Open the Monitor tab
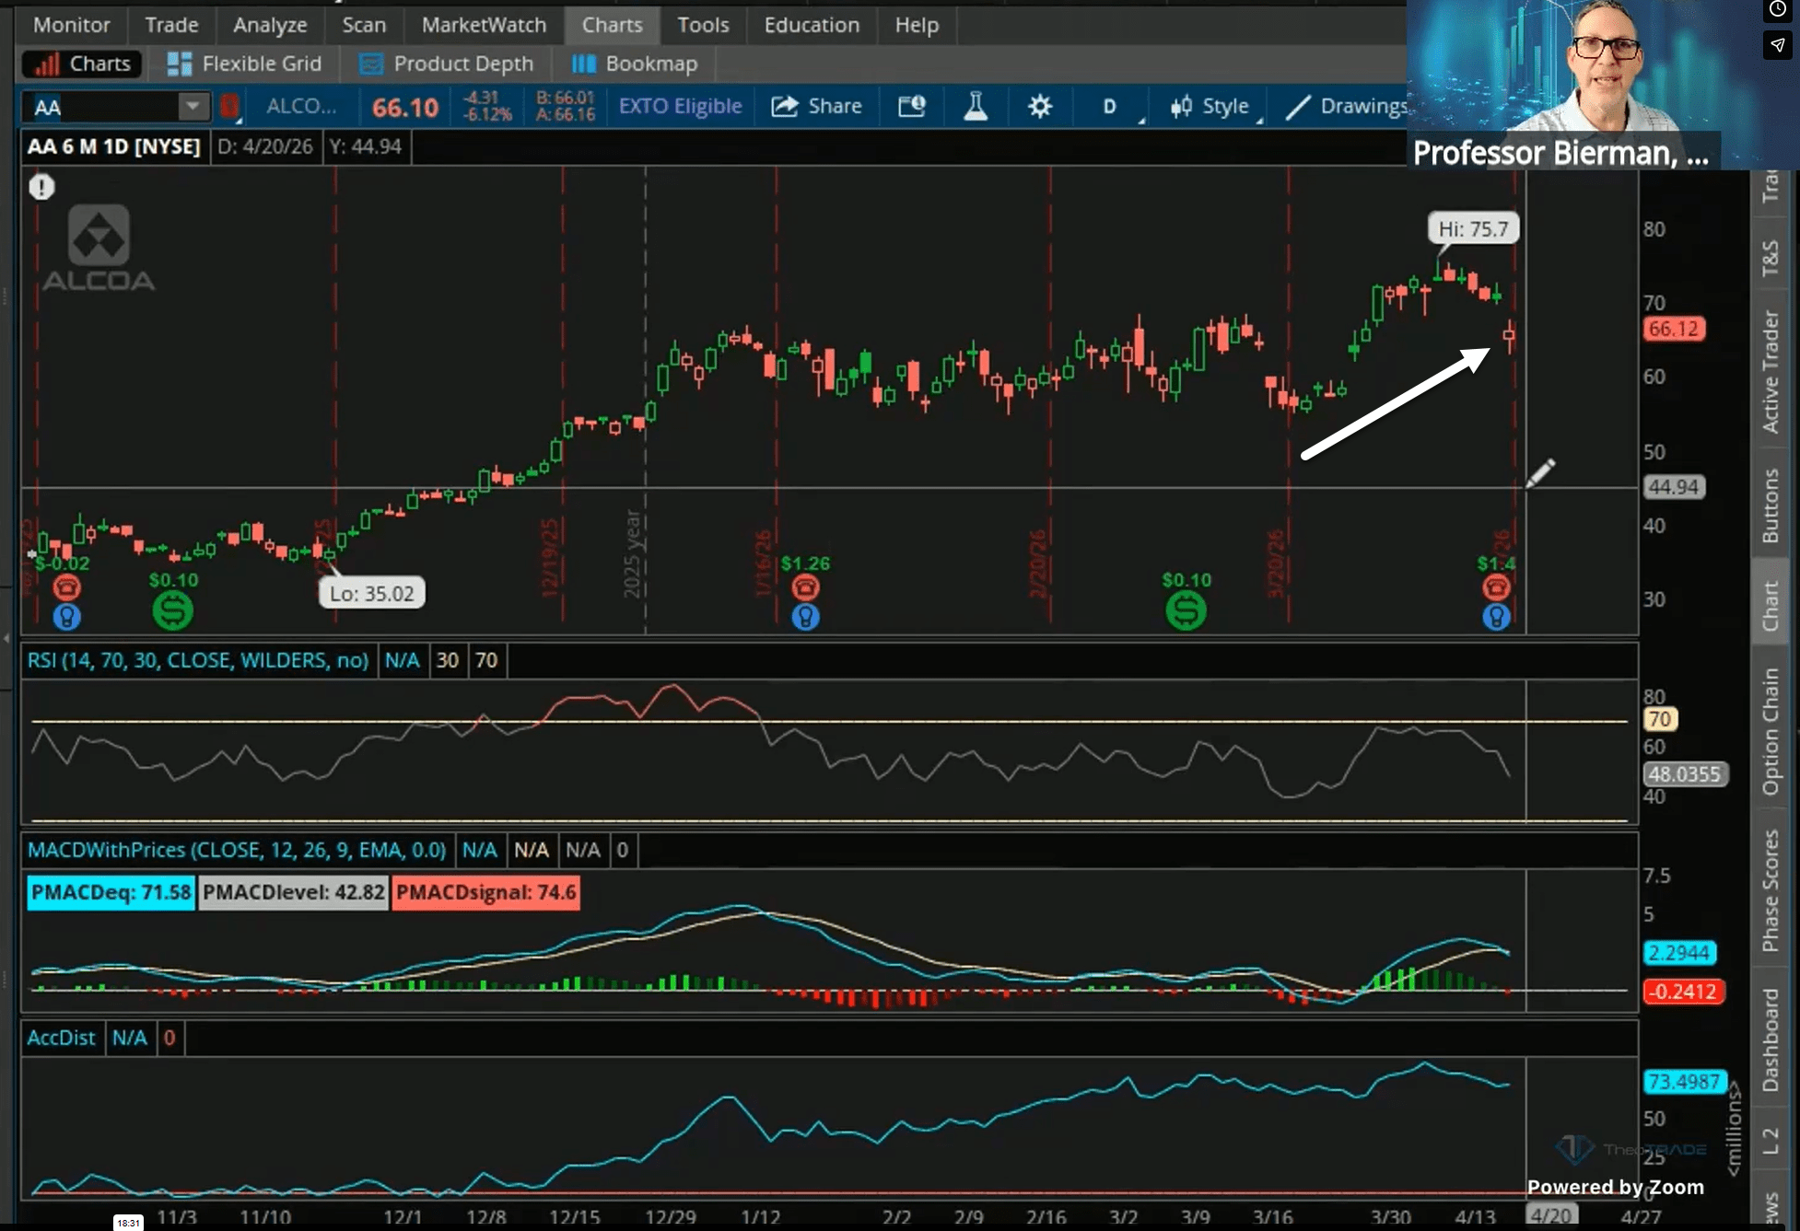The image size is (1800, 1231). click(72, 25)
